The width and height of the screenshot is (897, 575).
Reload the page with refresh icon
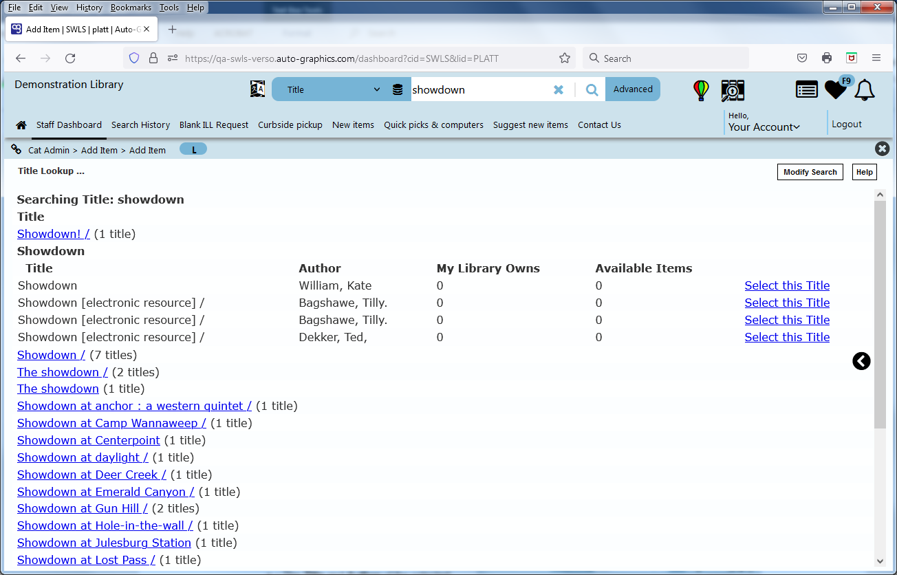point(70,58)
